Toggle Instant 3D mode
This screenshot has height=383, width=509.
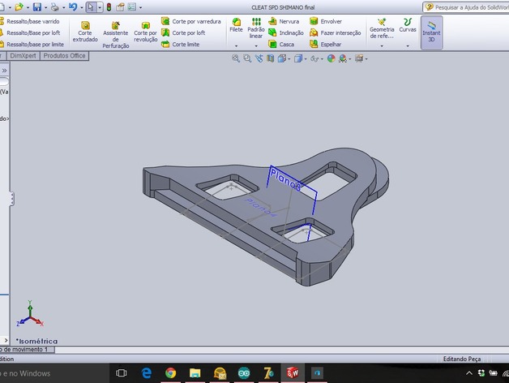click(431, 32)
